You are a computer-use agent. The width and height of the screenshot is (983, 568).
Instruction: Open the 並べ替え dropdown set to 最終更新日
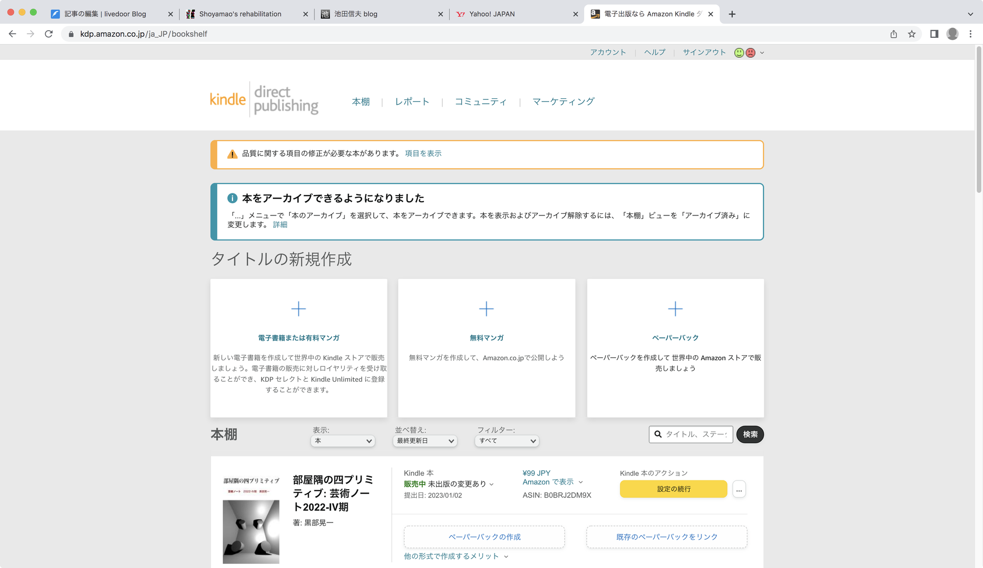click(x=424, y=441)
